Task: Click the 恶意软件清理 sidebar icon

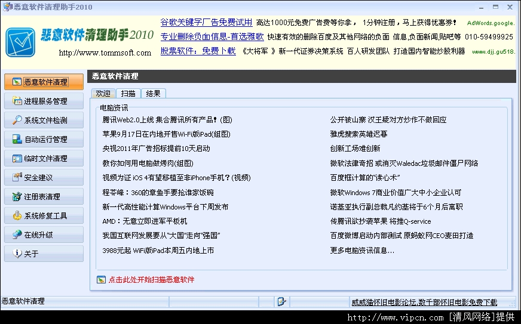Action: [17, 82]
